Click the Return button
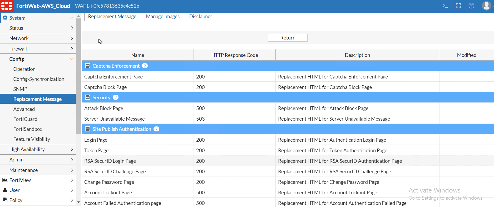 pyautogui.click(x=288, y=38)
